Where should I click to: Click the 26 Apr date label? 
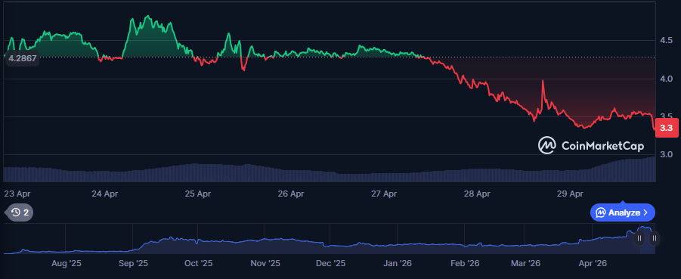291,194
